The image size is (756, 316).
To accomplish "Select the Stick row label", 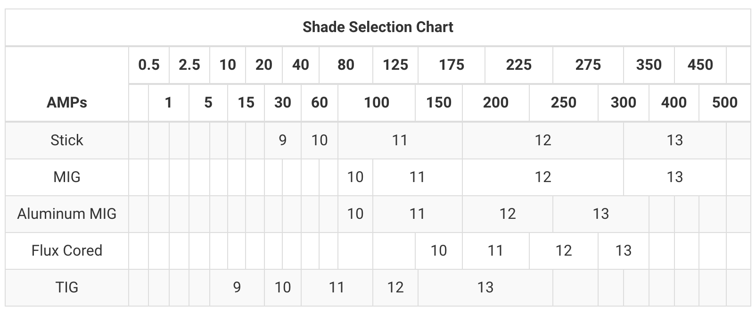I will (x=67, y=140).
